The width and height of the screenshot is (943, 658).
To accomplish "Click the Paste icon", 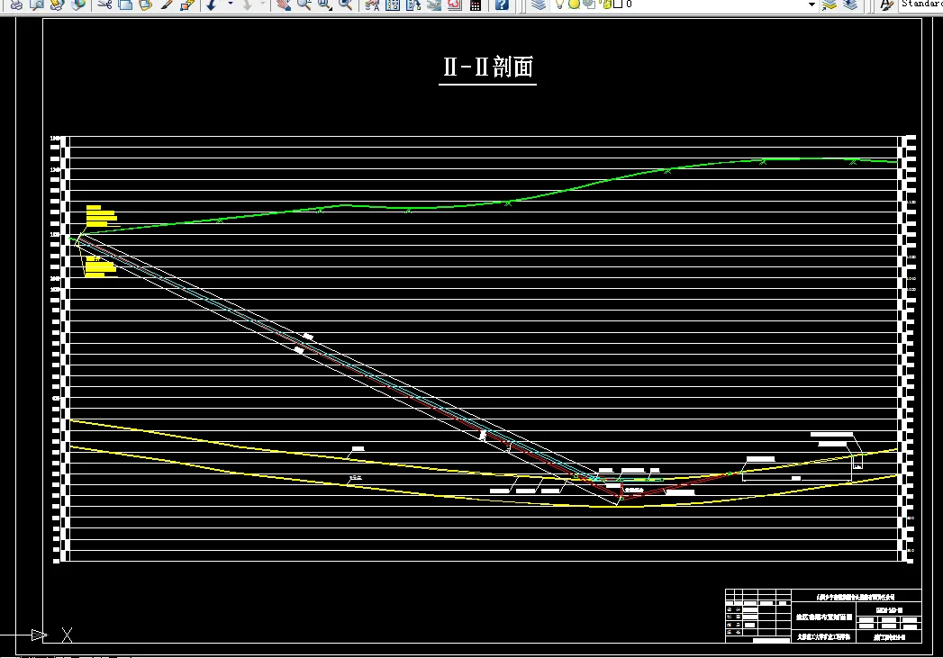I will pos(146,5).
